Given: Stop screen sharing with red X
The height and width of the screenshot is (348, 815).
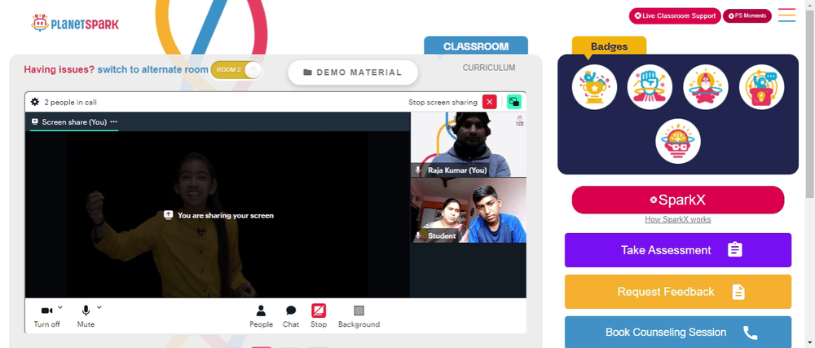Looking at the screenshot, I should 489,102.
